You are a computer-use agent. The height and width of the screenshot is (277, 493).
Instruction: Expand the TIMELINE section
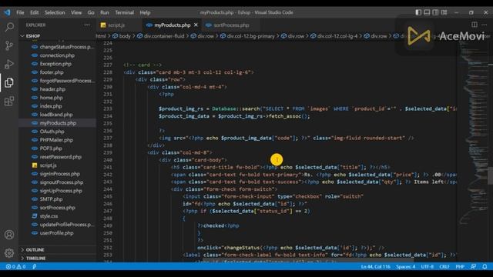35,259
